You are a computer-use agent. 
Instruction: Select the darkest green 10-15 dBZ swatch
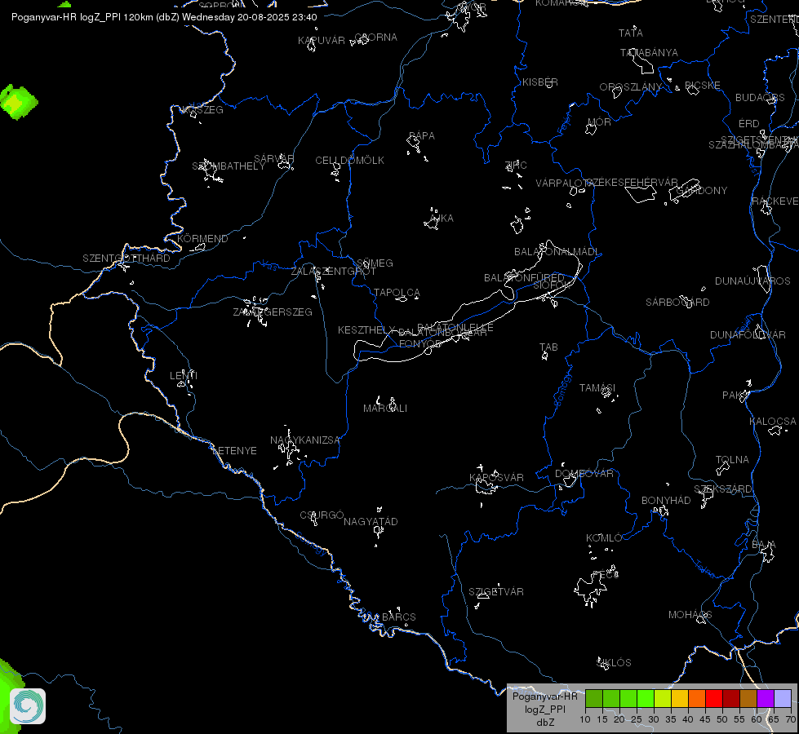click(594, 699)
